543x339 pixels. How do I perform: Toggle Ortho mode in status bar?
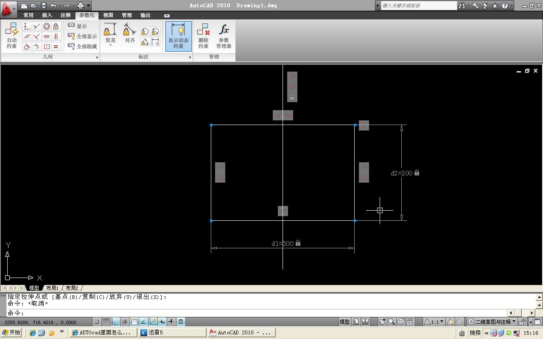[115, 322]
